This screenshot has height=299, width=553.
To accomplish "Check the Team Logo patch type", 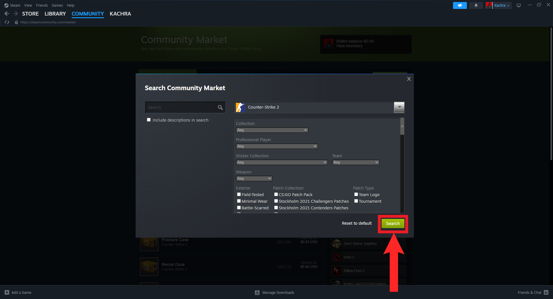I will tap(356, 194).
